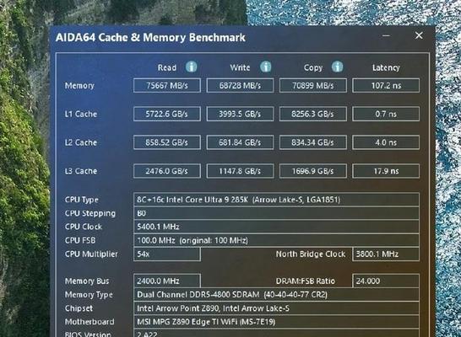The height and width of the screenshot is (337, 461).
Task: Click the L3 Cache Read 2476.0 GB/s box
Action: tap(167, 171)
